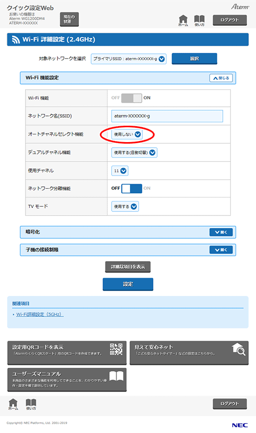The width and height of the screenshot is (256, 433).
Task: Expand the 子機の接続制限 section
Action: (221, 250)
